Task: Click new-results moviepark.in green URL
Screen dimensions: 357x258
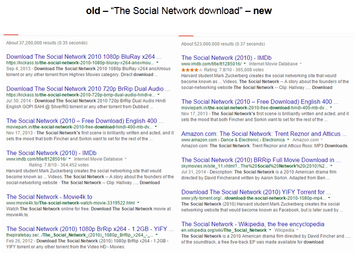Action: pos(255,107)
